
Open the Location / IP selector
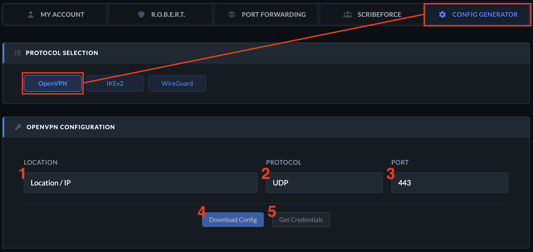point(140,183)
